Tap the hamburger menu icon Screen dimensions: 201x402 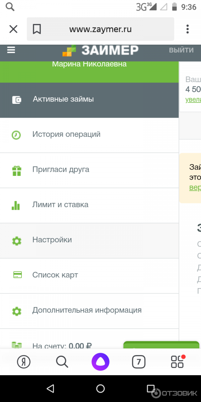pyautogui.click(x=11, y=50)
